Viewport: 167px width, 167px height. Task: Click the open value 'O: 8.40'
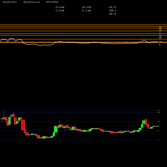point(60,7)
